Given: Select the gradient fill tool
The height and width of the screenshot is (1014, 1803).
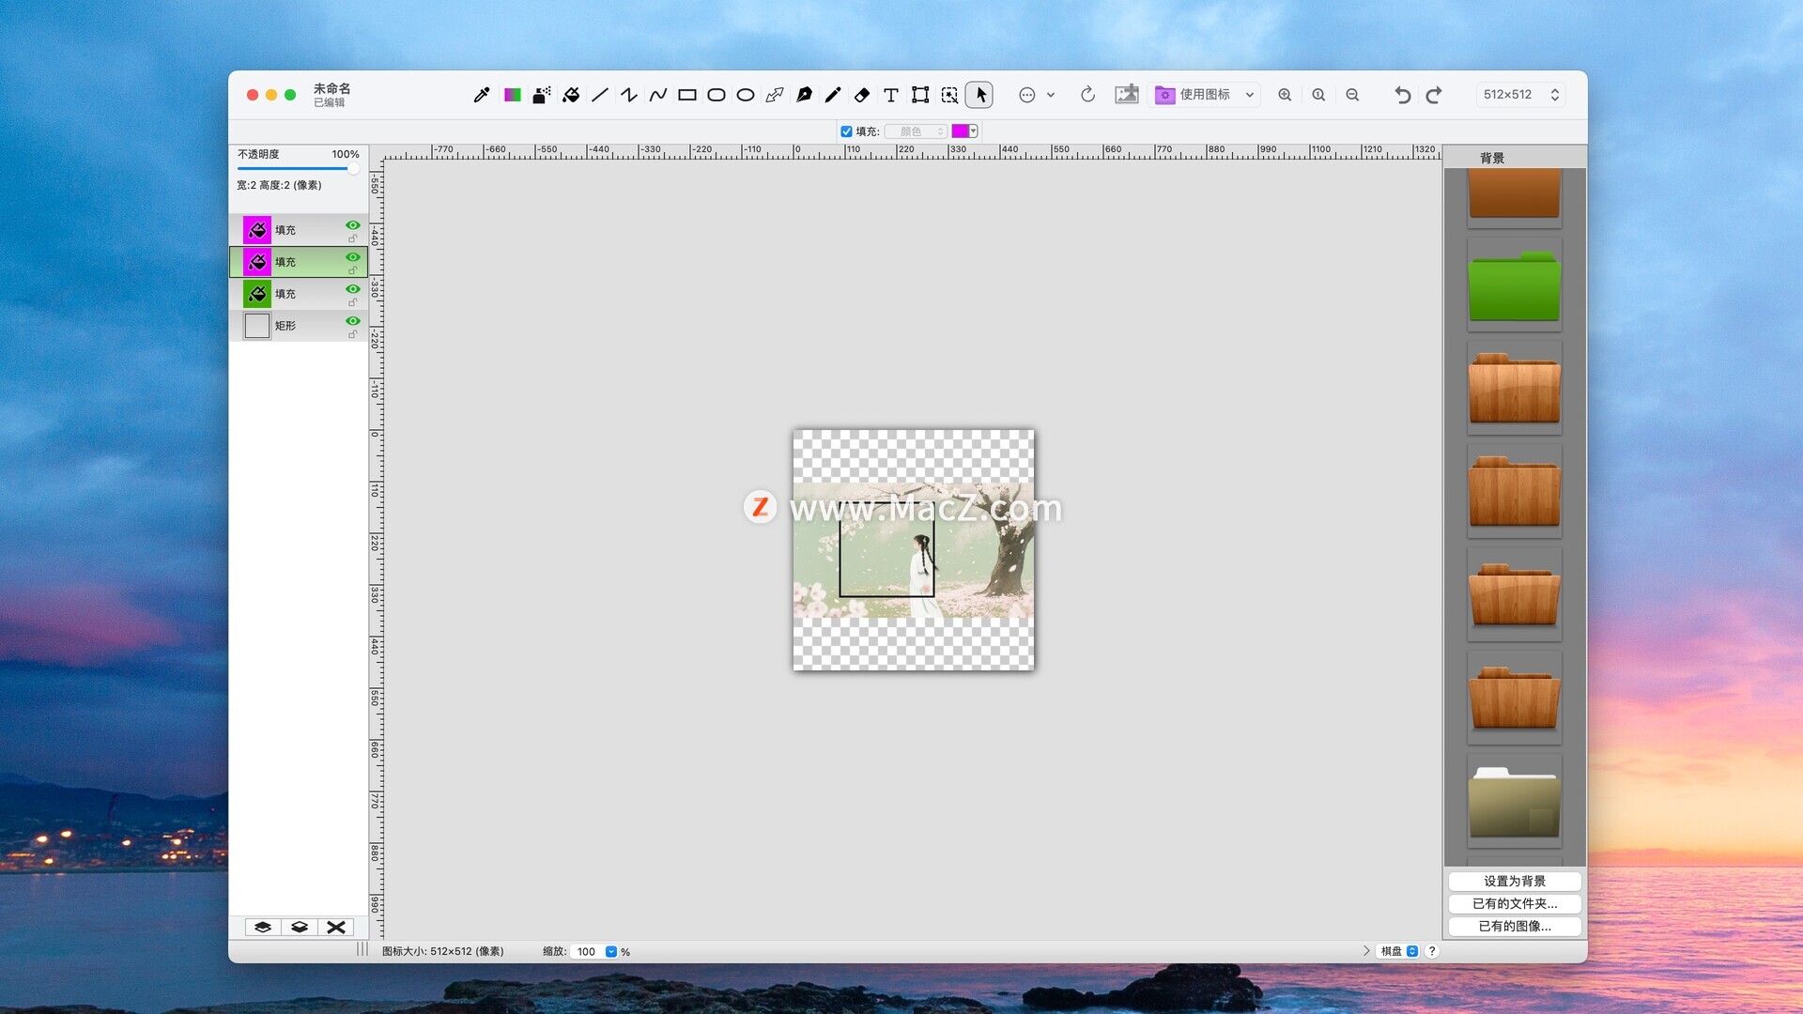Looking at the screenshot, I should click(512, 95).
